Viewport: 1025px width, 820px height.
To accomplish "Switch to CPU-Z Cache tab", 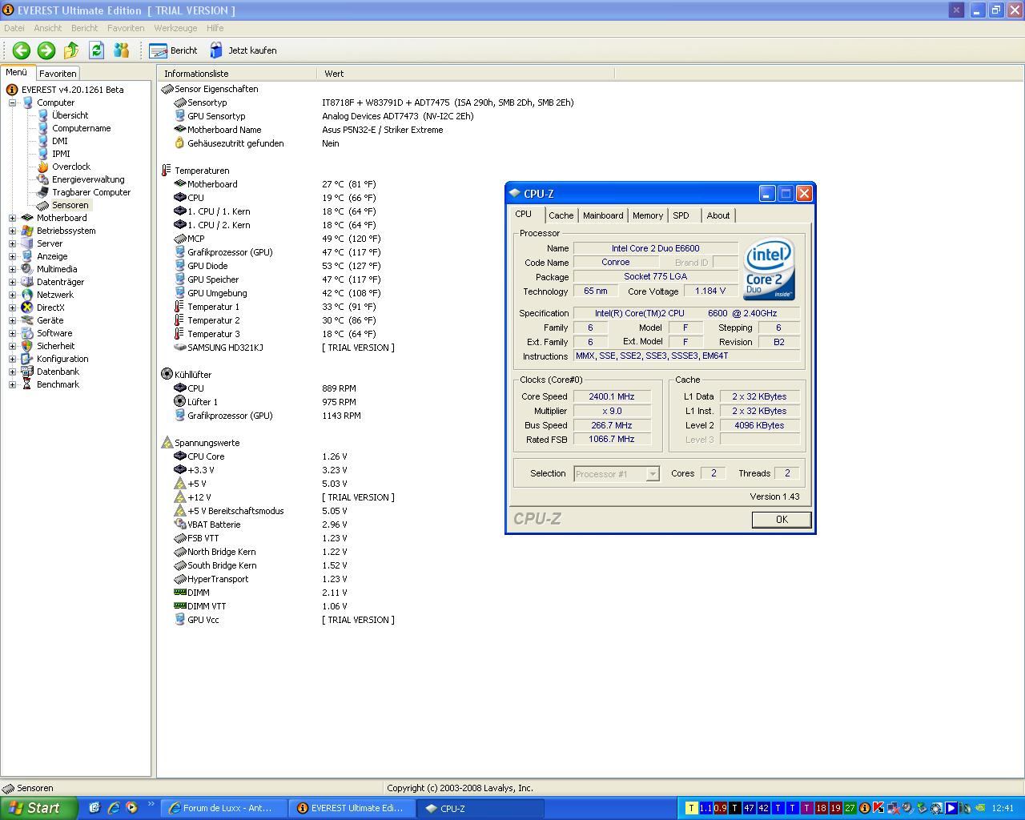I will [561, 215].
